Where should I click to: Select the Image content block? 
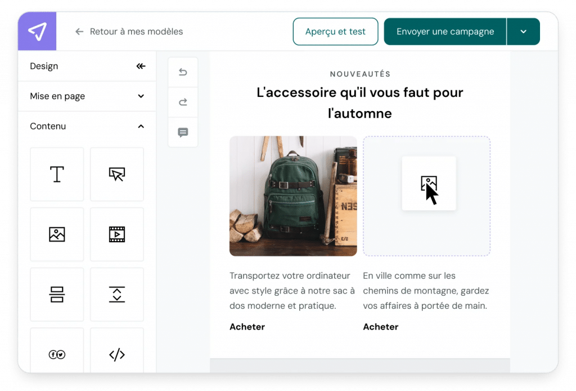tap(57, 234)
